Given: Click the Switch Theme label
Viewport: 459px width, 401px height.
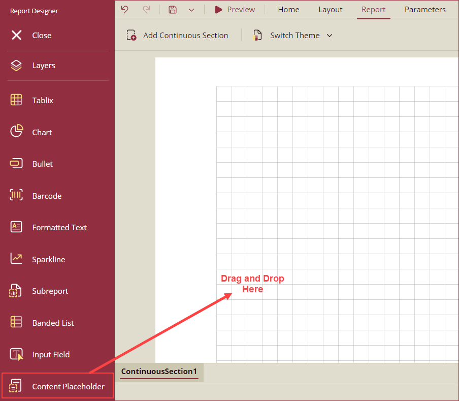Looking at the screenshot, I should 295,36.
